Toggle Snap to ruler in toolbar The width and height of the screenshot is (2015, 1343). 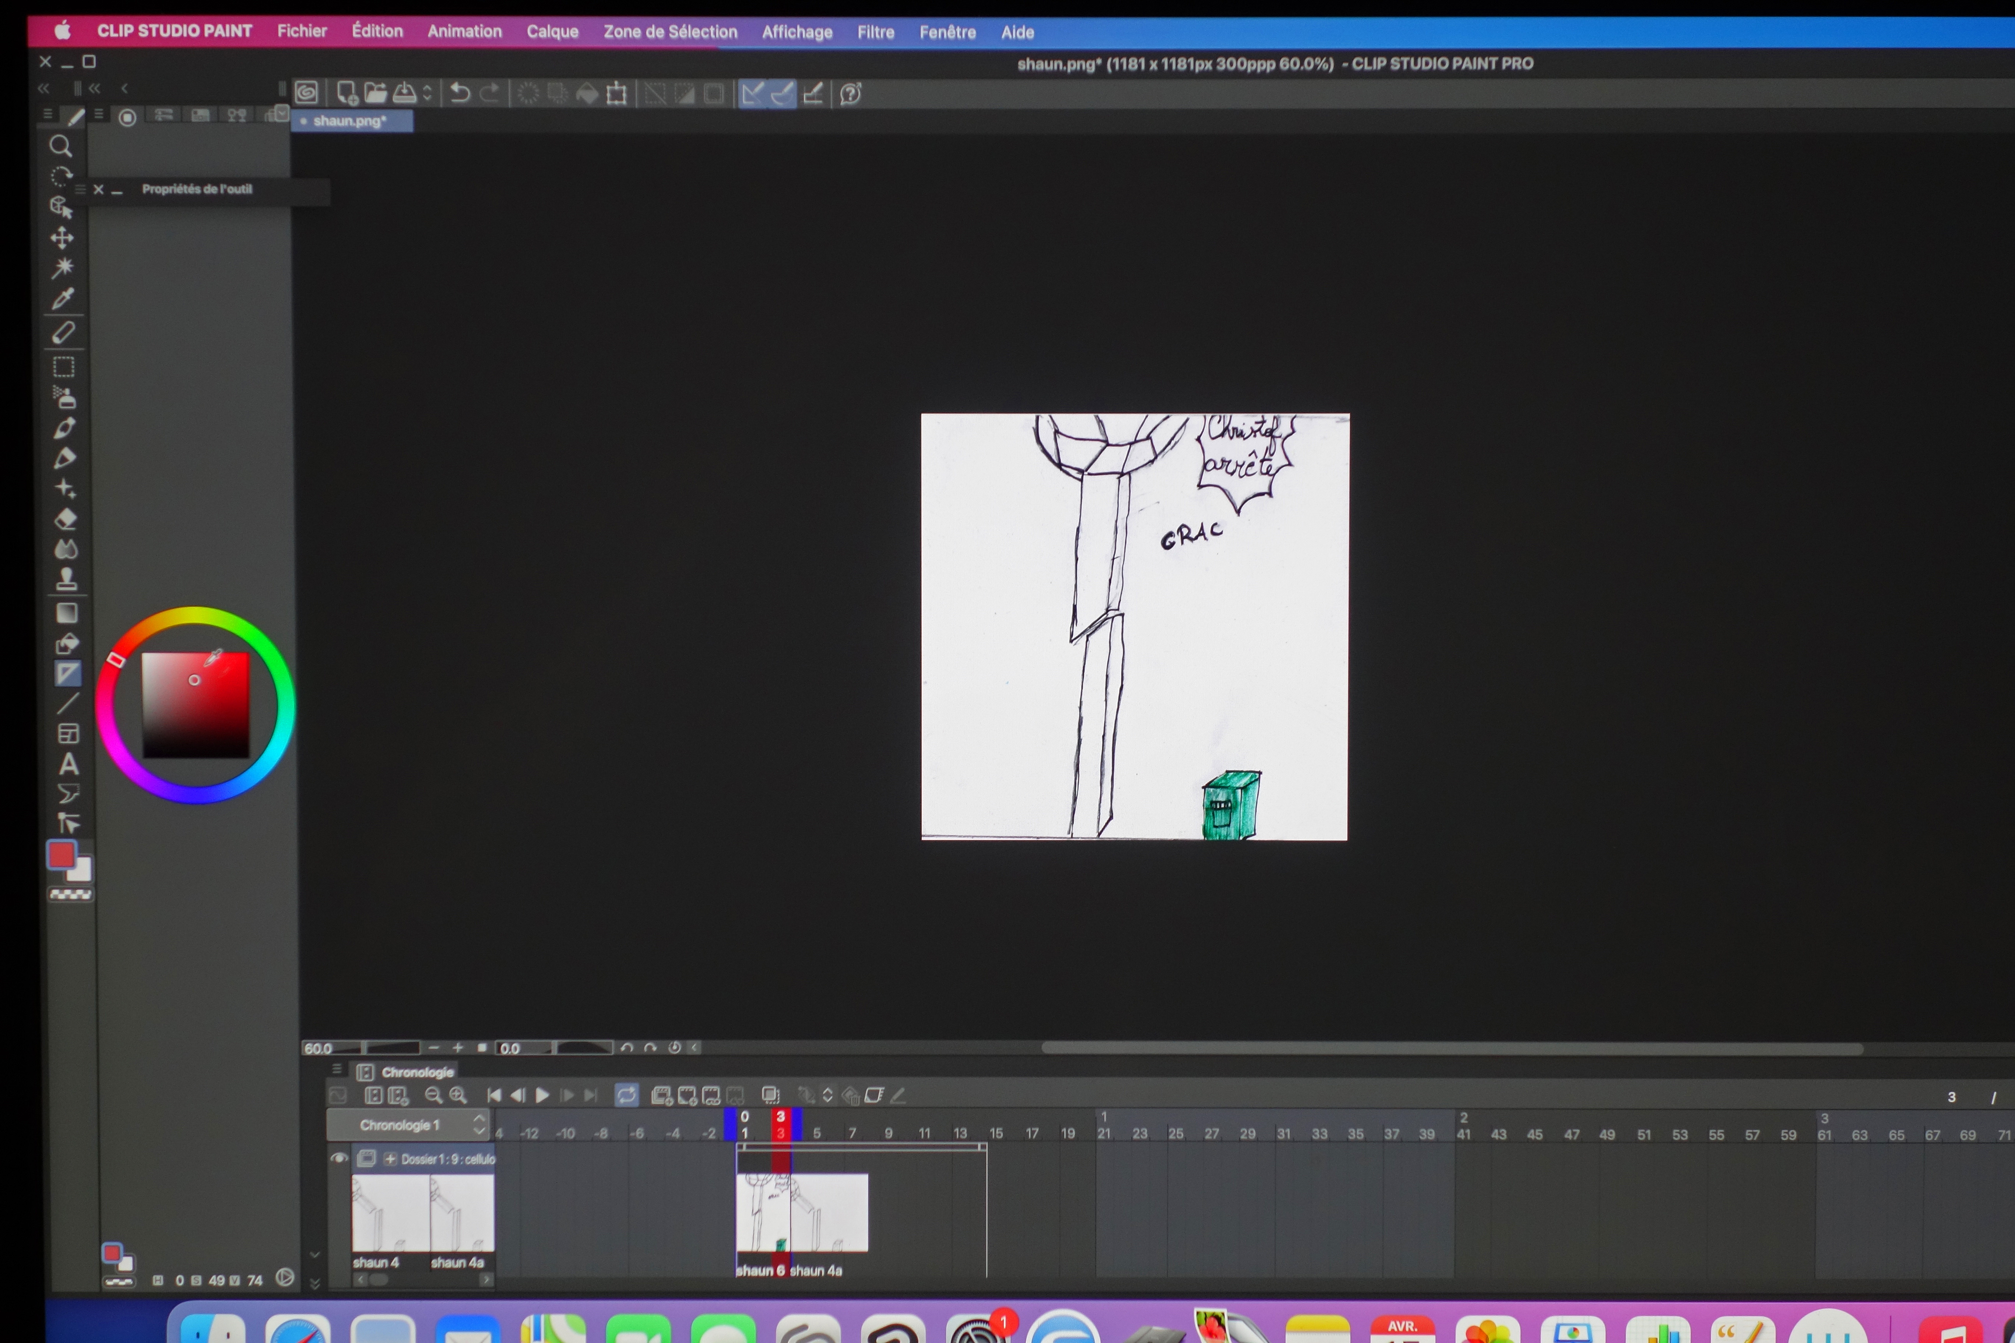(752, 94)
